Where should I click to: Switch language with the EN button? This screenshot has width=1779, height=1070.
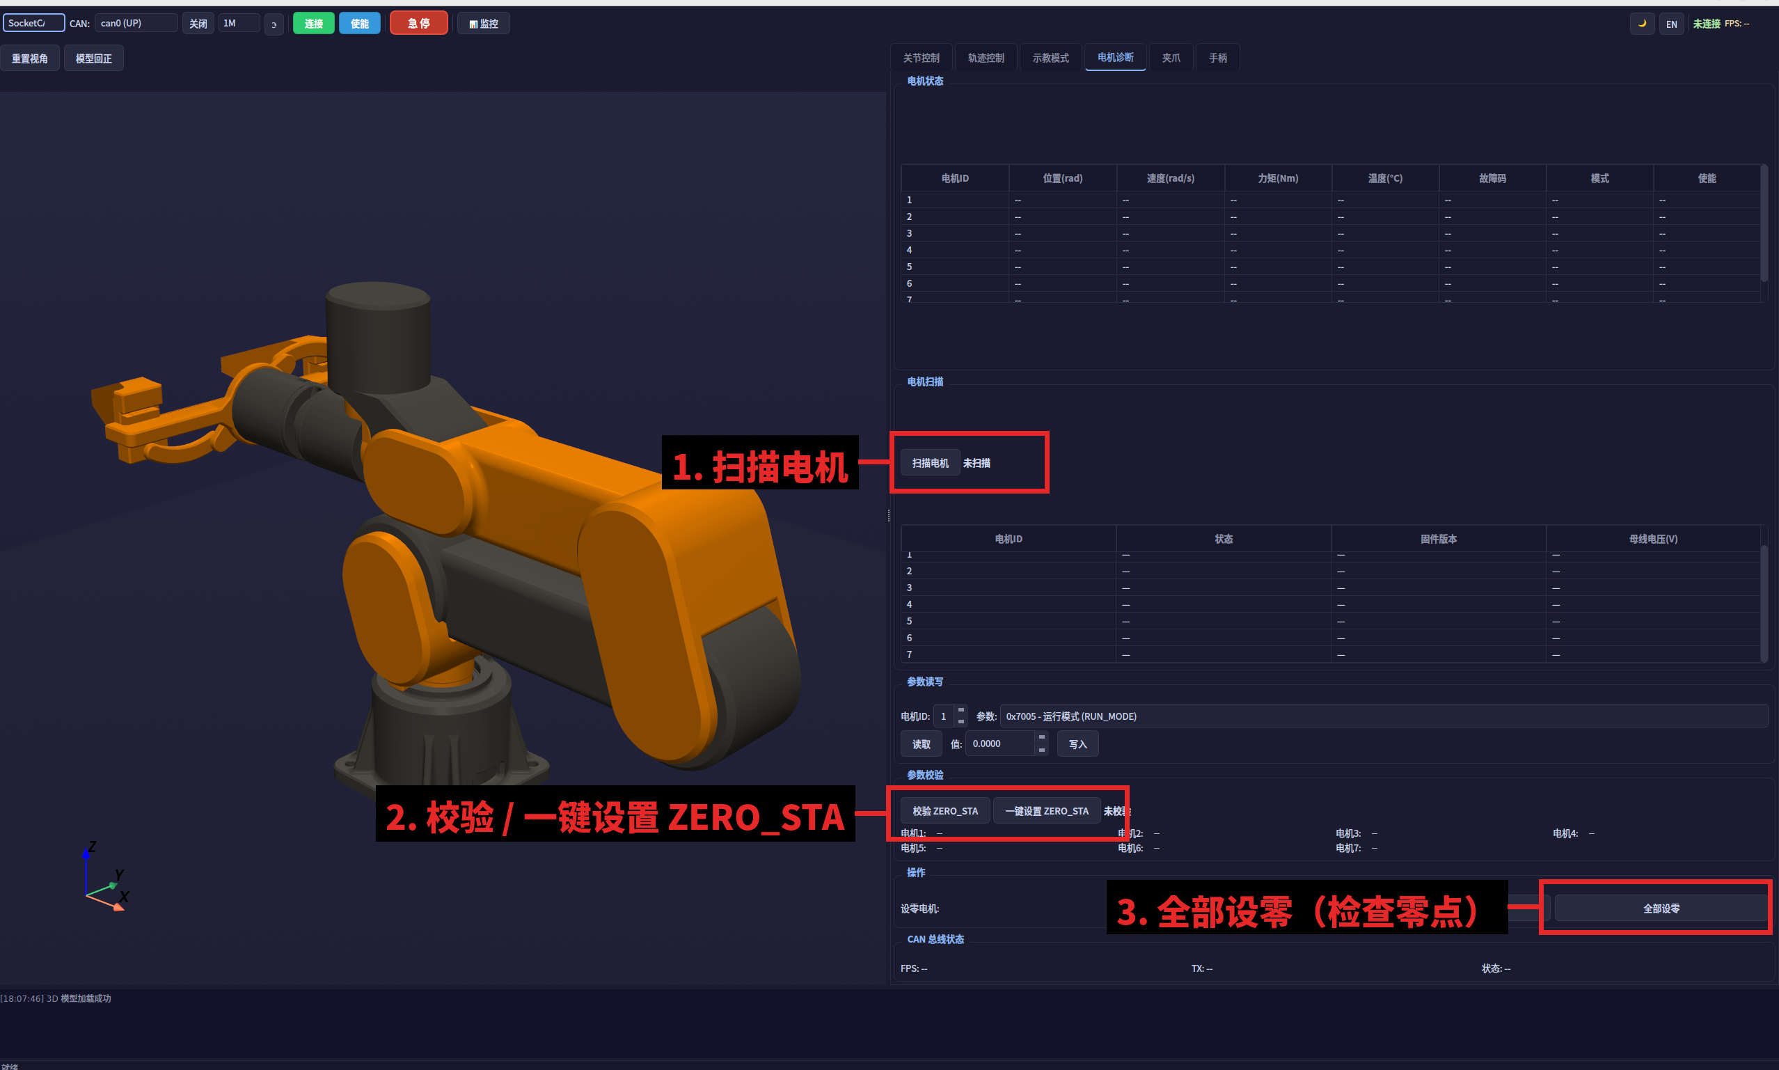coord(1671,24)
